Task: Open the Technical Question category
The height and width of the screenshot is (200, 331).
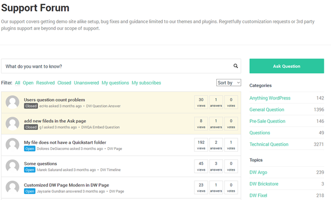Action: pos(269,144)
